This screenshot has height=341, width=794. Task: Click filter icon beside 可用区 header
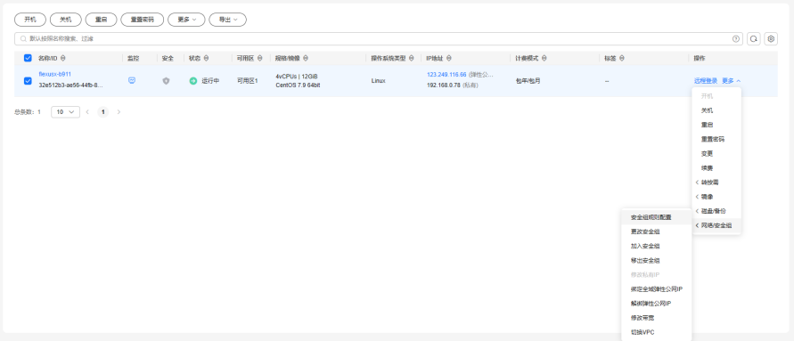(x=260, y=58)
